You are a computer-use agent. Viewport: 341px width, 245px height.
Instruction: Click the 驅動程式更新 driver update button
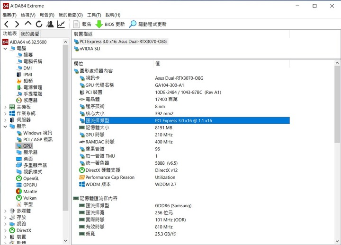pyautogui.click(x=148, y=24)
